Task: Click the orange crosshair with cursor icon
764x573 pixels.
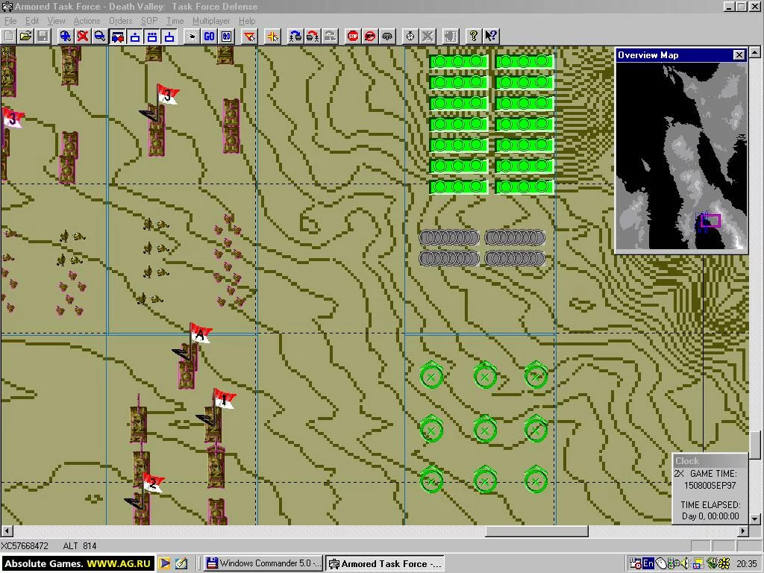Action: pos(272,36)
